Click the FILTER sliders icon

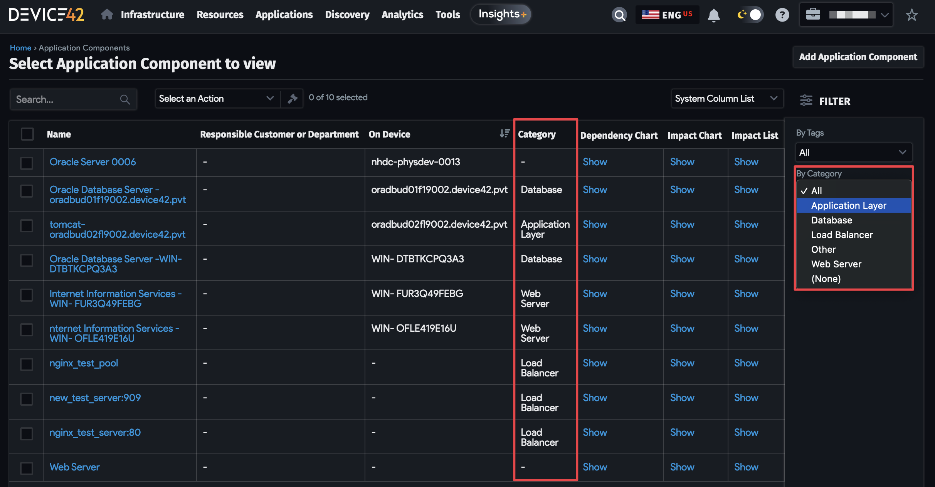tap(806, 101)
